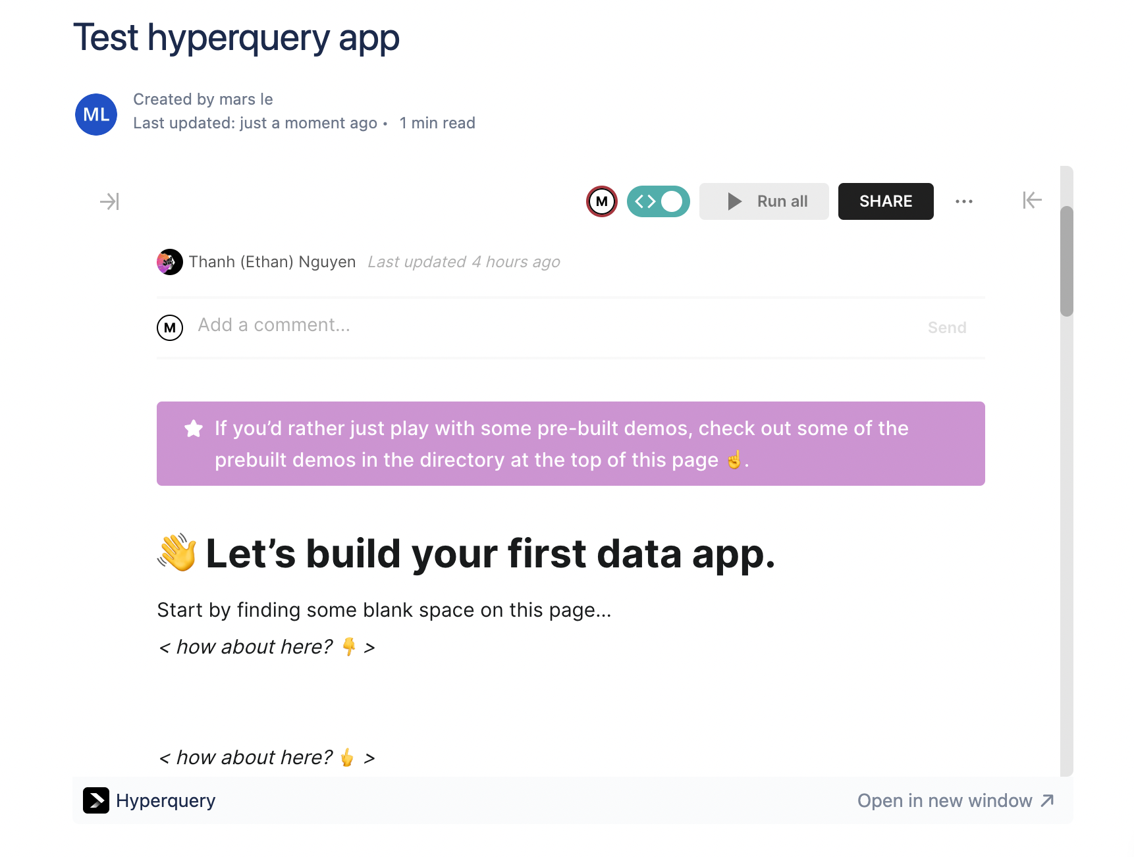Open more options via the ellipsis icon
This screenshot has height=857, width=1134.
[x=964, y=201]
